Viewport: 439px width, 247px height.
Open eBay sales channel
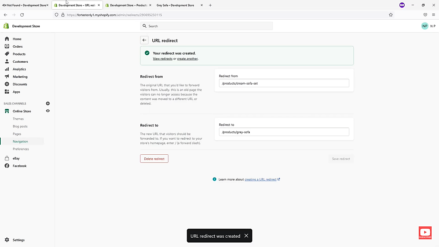click(x=16, y=158)
